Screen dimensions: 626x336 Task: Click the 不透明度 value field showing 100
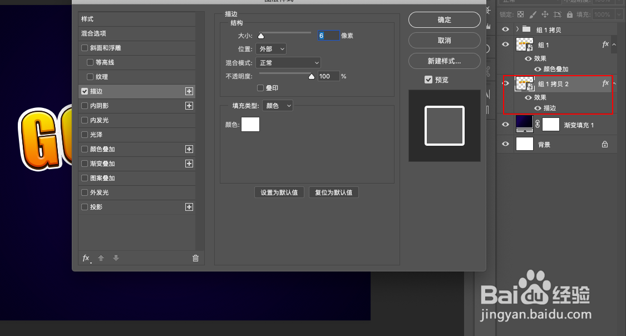(328, 76)
